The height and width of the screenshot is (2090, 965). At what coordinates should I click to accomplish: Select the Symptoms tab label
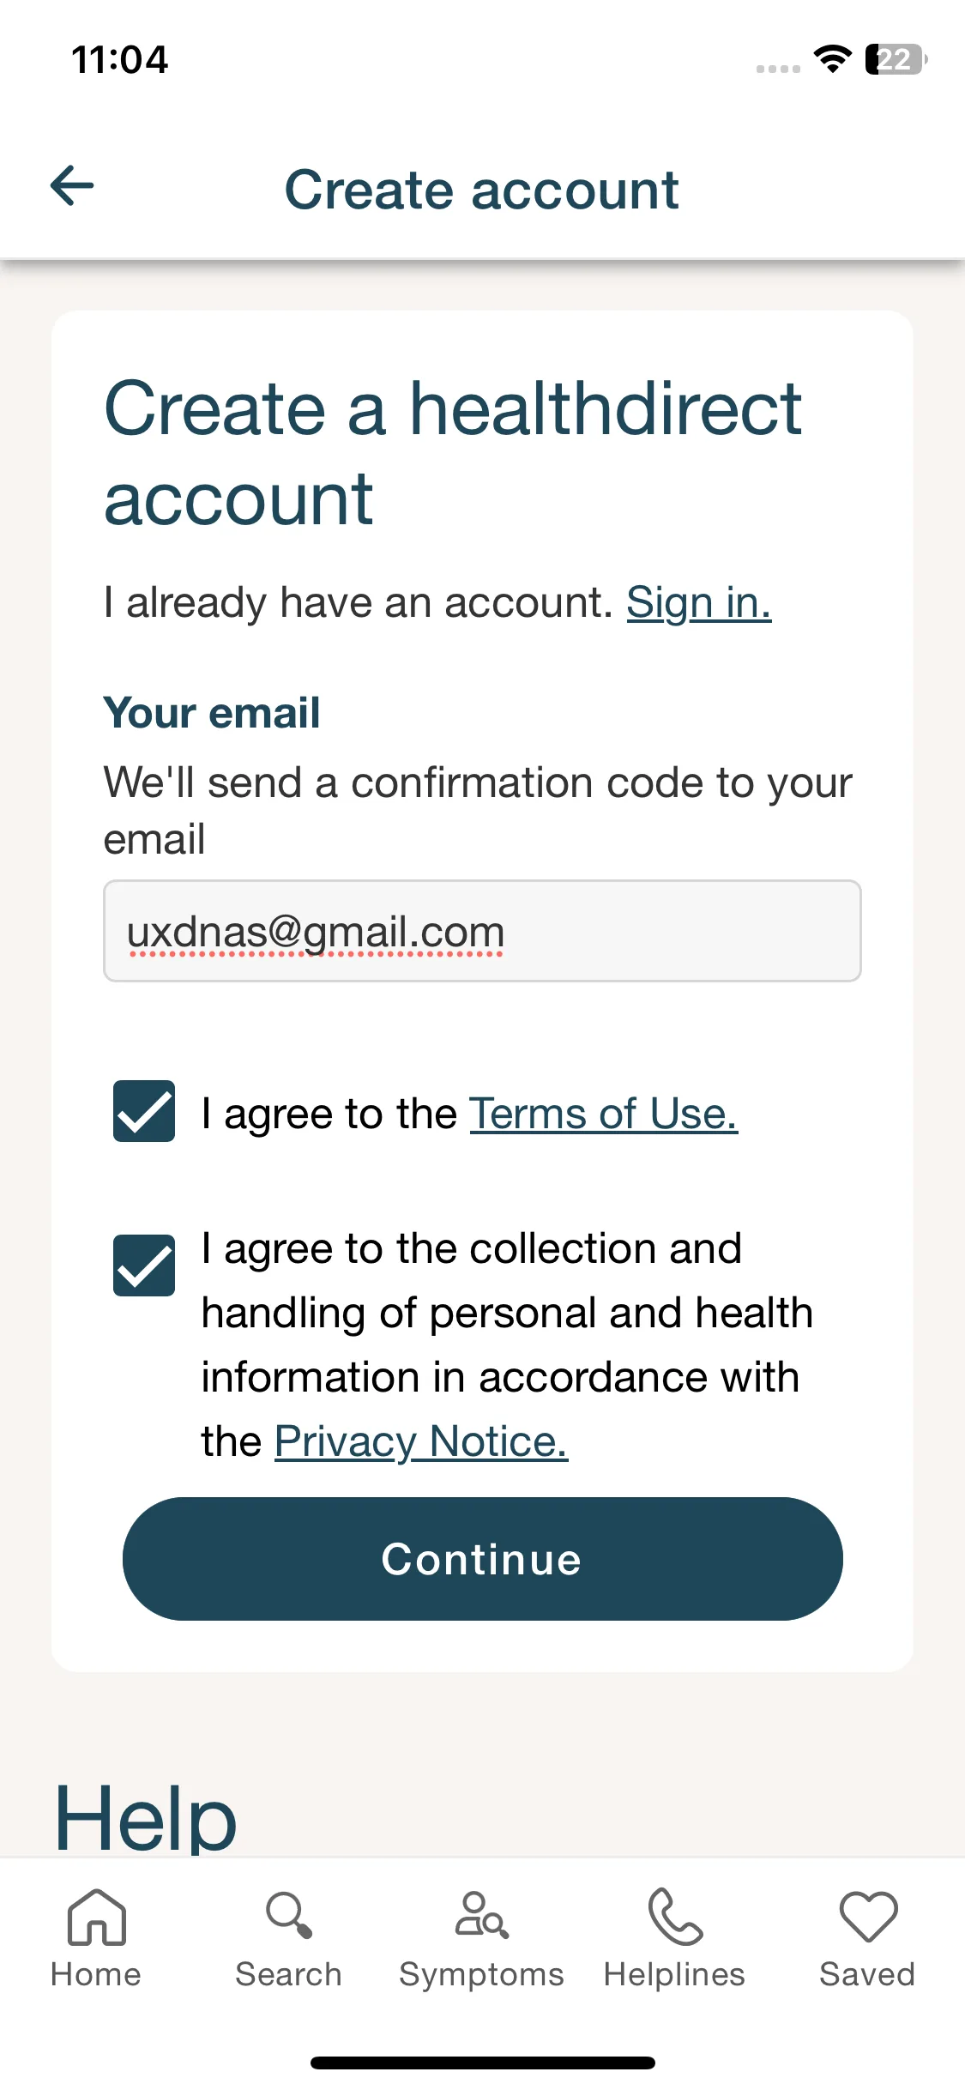pos(481,1975)
